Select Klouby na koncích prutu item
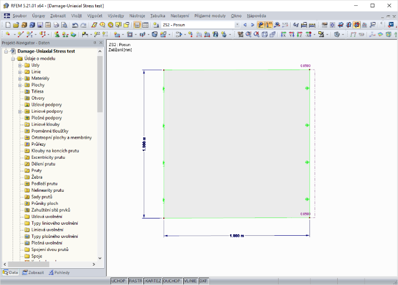 click(55, 151)
